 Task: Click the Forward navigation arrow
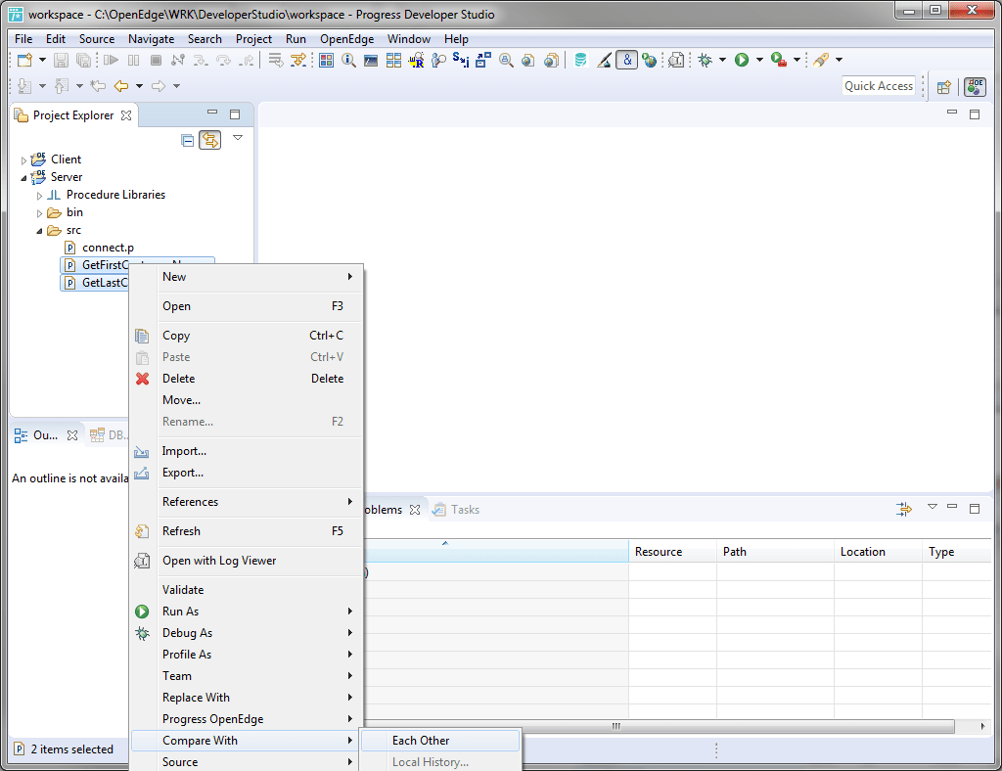[159, 85]
